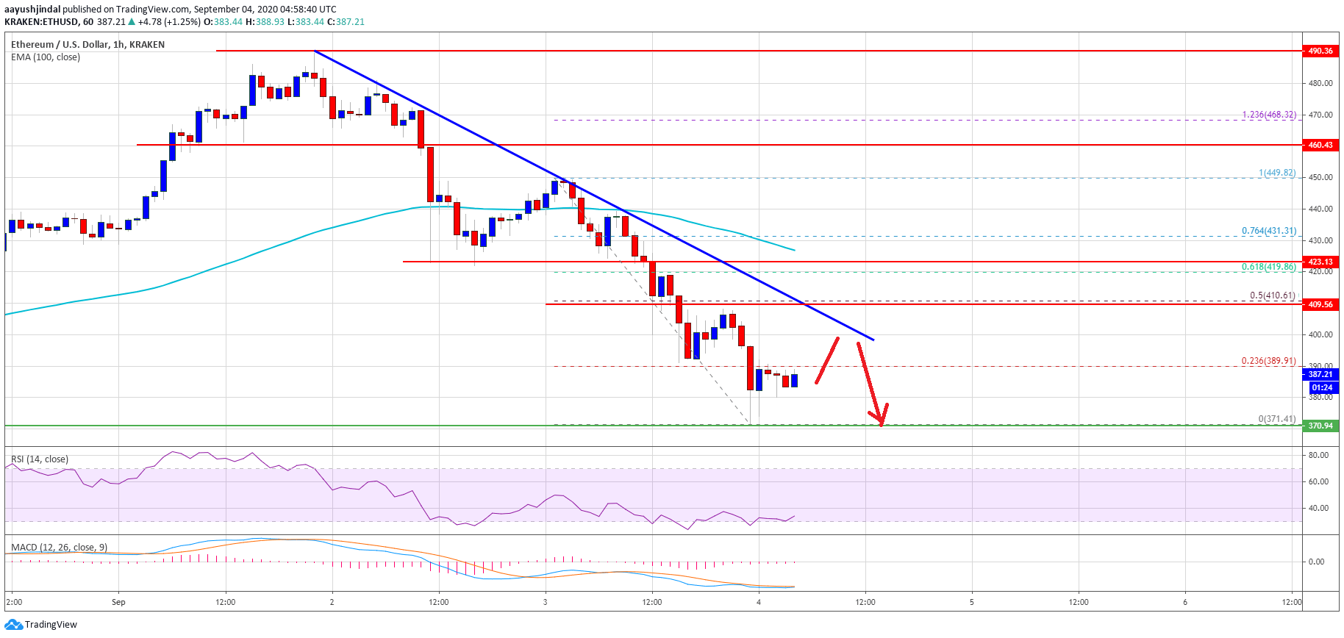The image size is (1344, 638).
Task: Click the 480.00 price axis tick
Action: click(1320, 83)
